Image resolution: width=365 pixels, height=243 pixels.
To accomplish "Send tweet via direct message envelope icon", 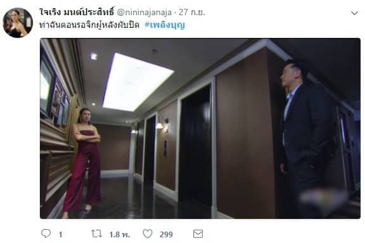I will [x=198, y=234].
